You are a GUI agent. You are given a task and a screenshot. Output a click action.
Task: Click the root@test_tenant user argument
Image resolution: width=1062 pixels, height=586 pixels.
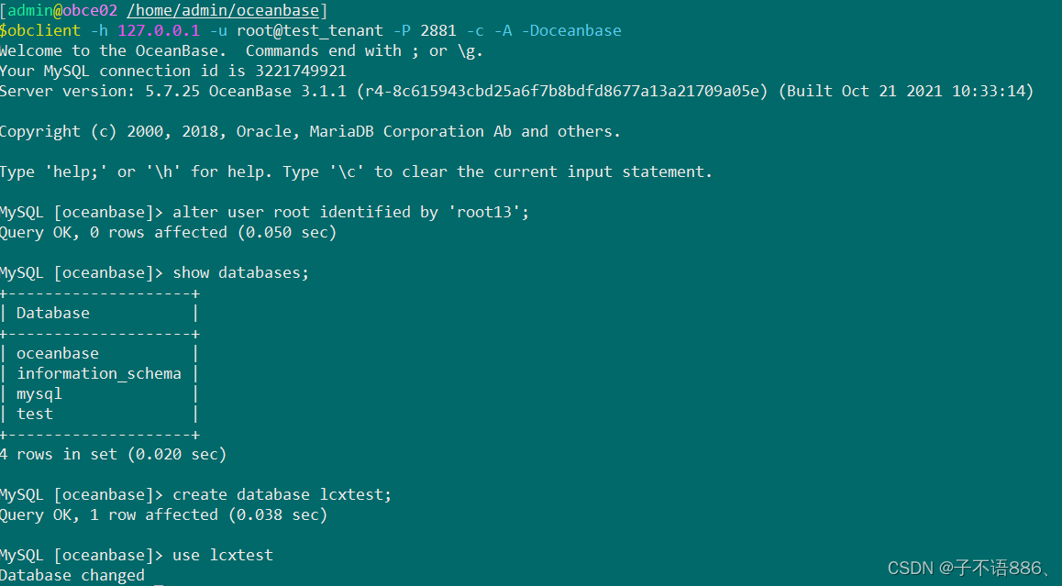(x=310, y=31)
